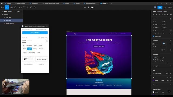The image size is (173, 97).
Task: Select the Rectangle shape tool
Action: pyautogui.click(x=15, y=7)
